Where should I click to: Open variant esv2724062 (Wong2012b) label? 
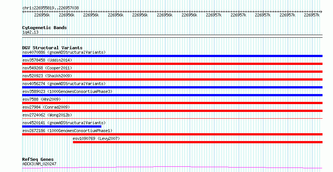pyautogui.click(x=47, y=115)
